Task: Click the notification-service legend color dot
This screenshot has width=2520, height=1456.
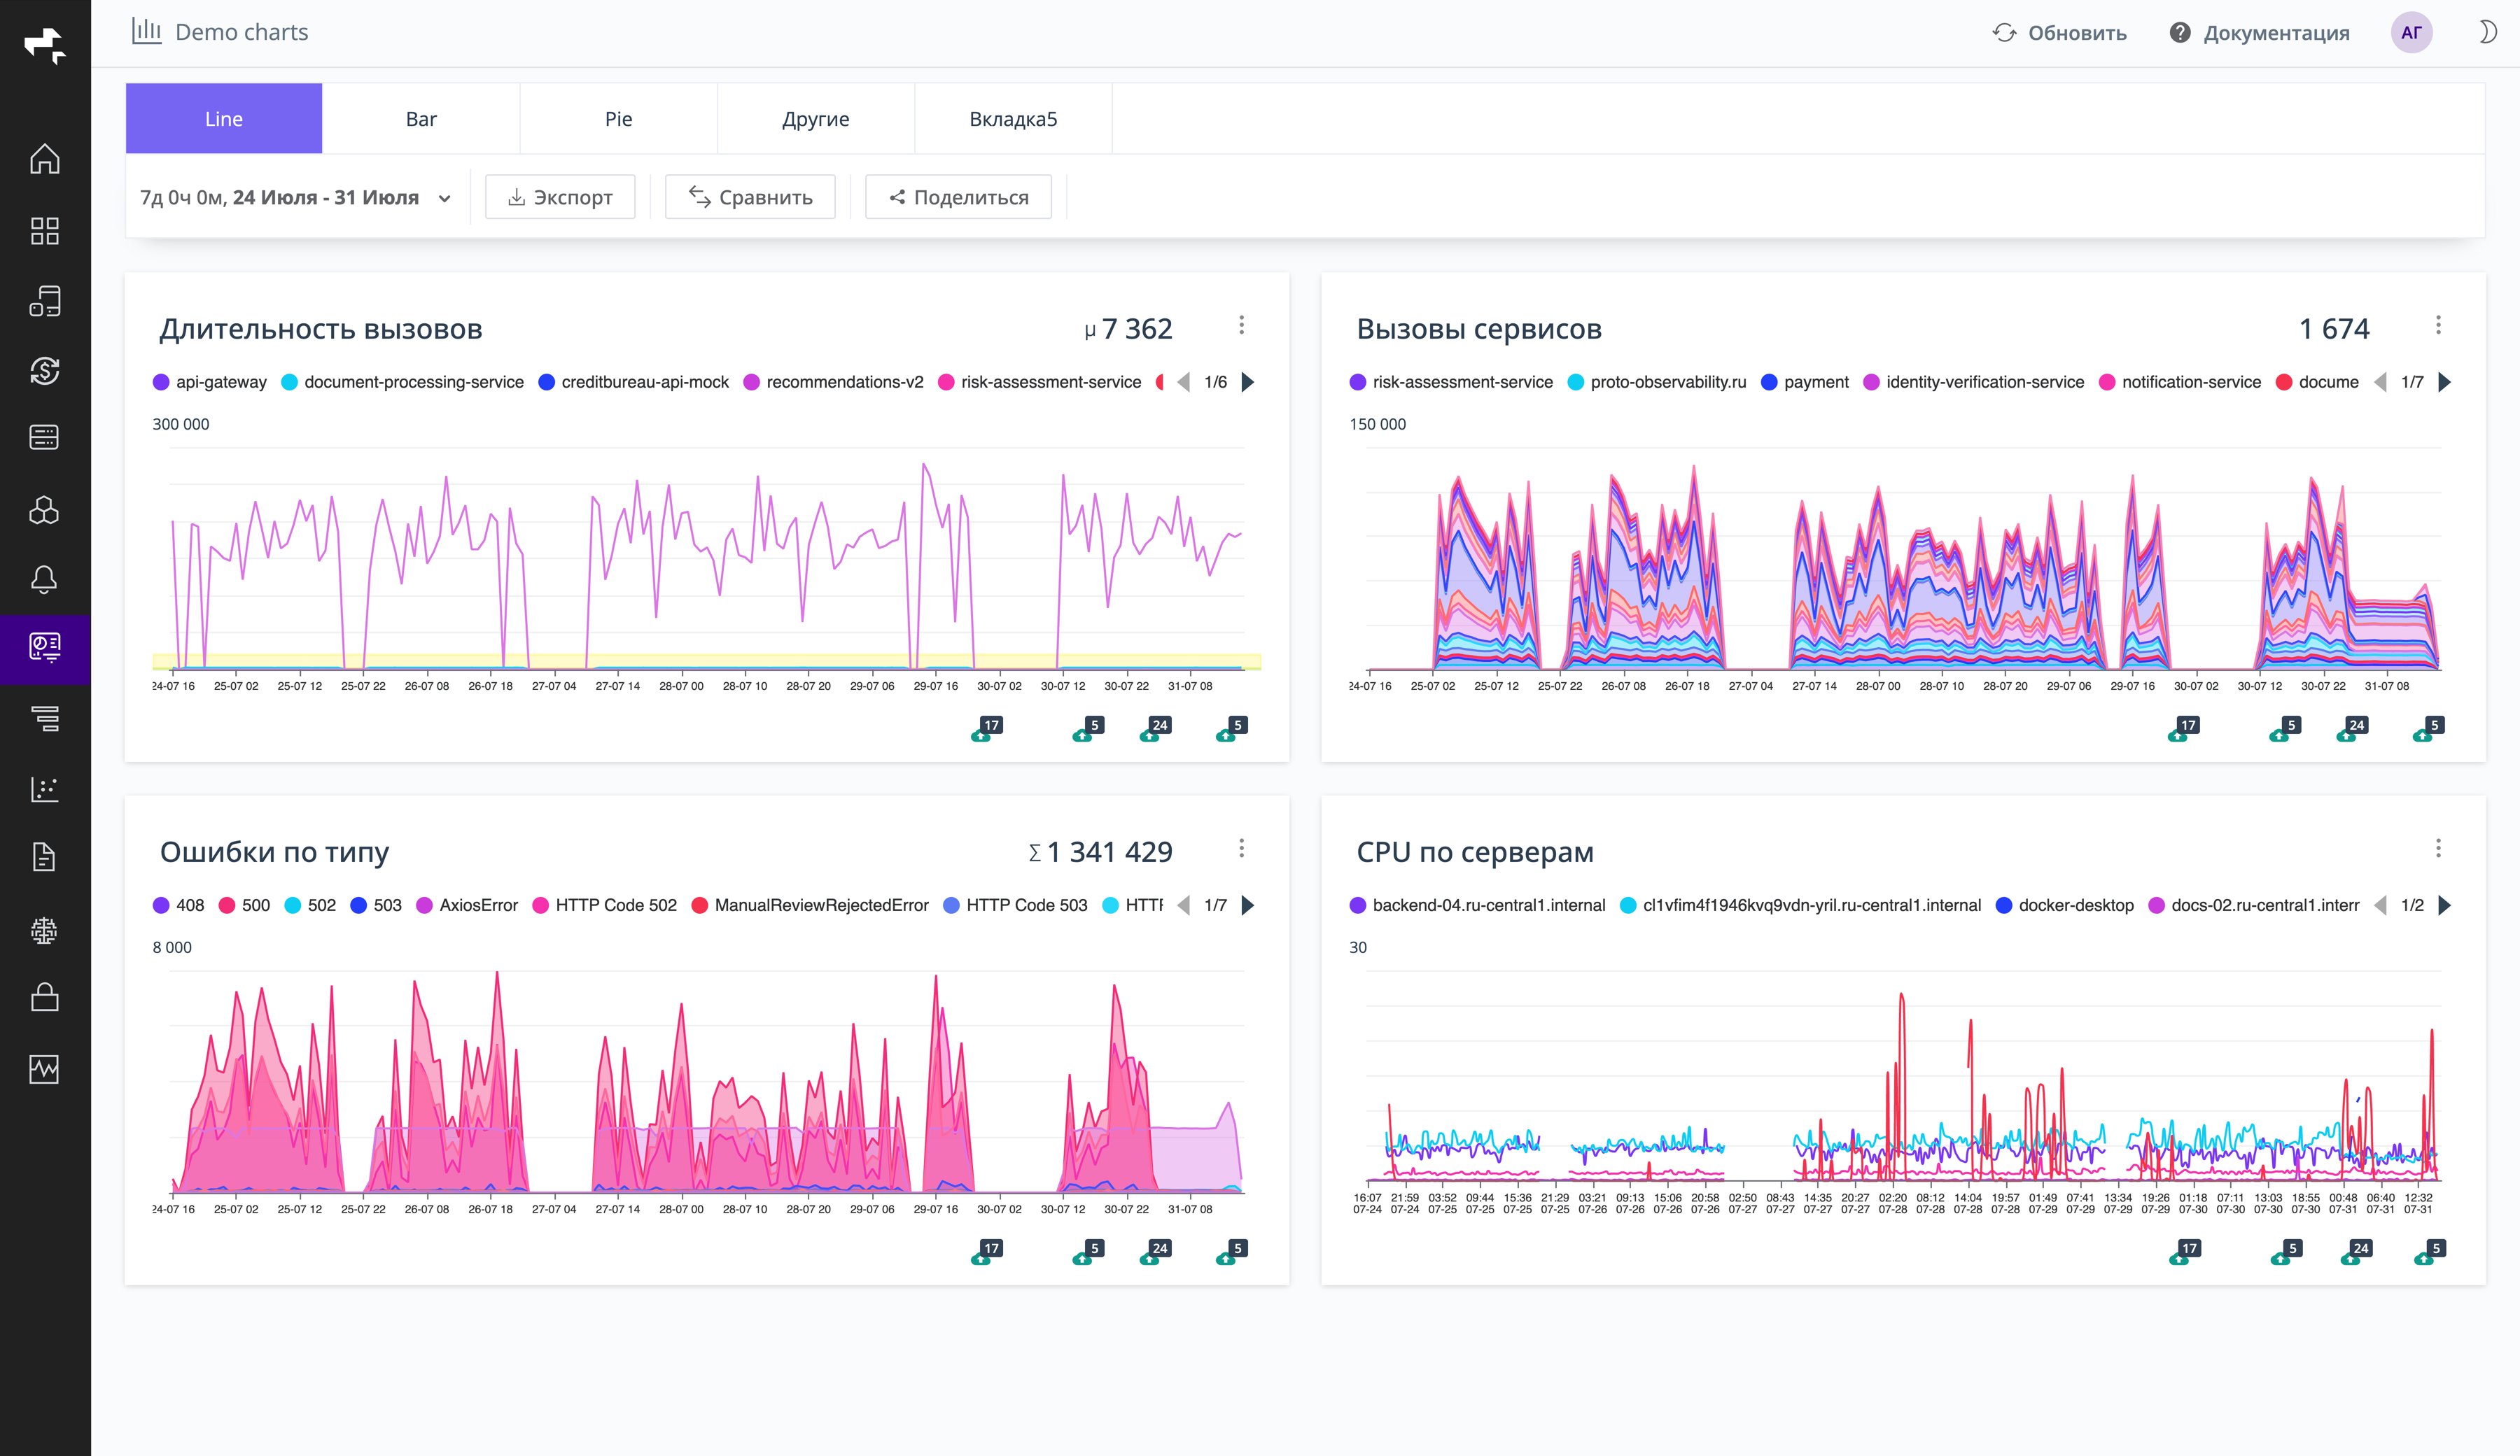Action: 2107,382
